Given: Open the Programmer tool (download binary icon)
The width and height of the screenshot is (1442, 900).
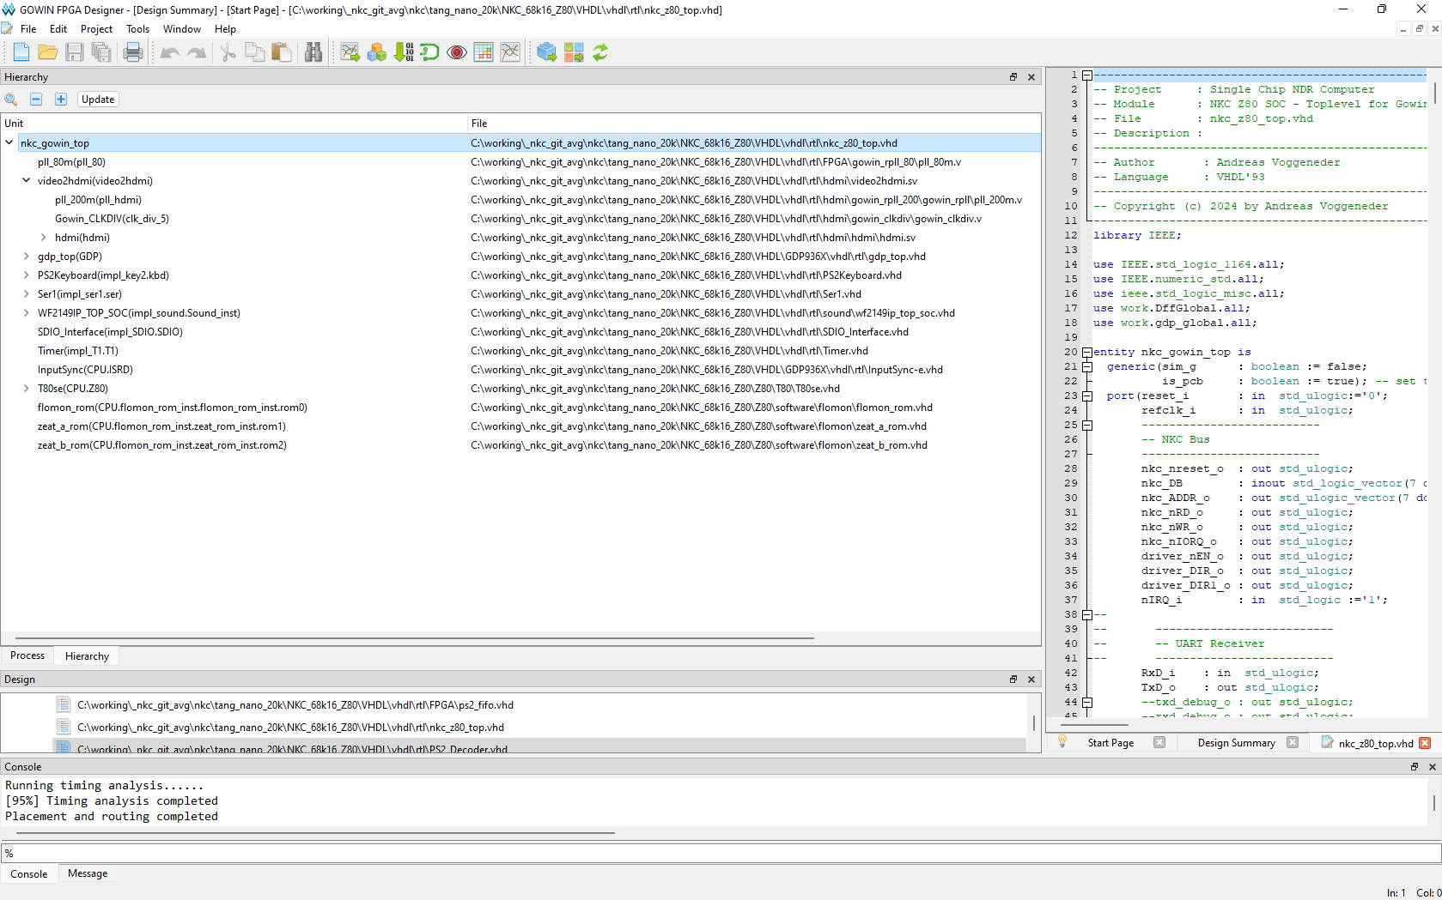Looking at the screenshot, I should [x=404, y=52].
